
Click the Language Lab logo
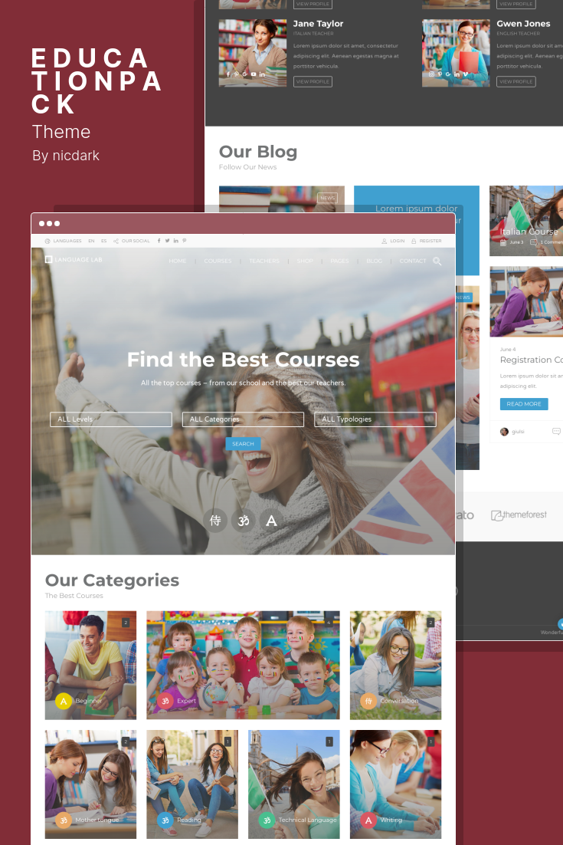74,260
